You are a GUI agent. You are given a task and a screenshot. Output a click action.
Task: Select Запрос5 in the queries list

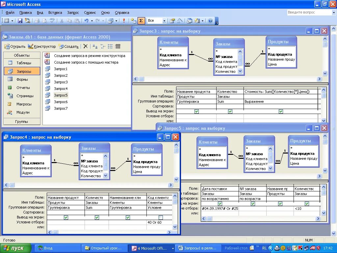point(61,95)
